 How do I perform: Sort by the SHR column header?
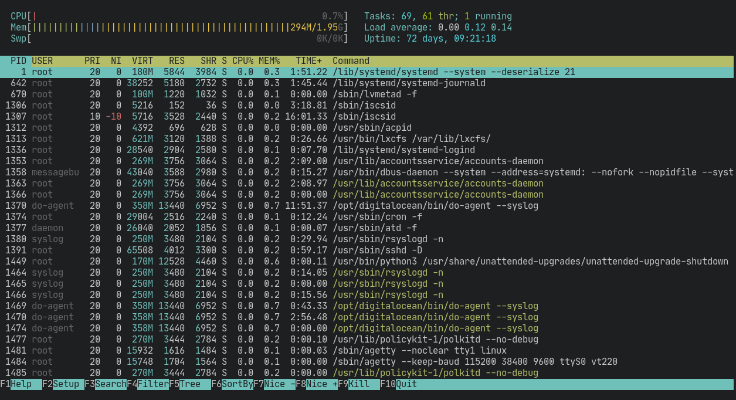(x=208, y=61)
